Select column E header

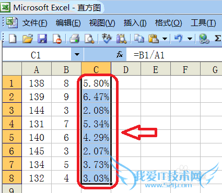(156, 69)
